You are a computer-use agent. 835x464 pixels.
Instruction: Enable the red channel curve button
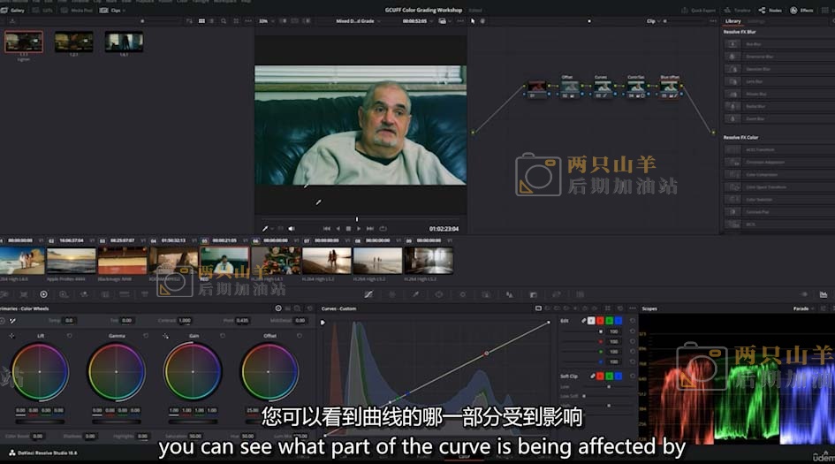click(x=600, y=320)
